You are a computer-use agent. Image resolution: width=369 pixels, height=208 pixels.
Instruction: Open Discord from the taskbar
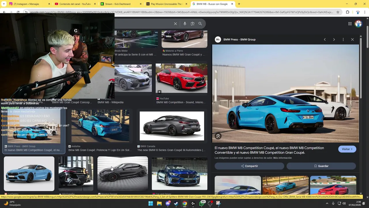tap(168, 203)
